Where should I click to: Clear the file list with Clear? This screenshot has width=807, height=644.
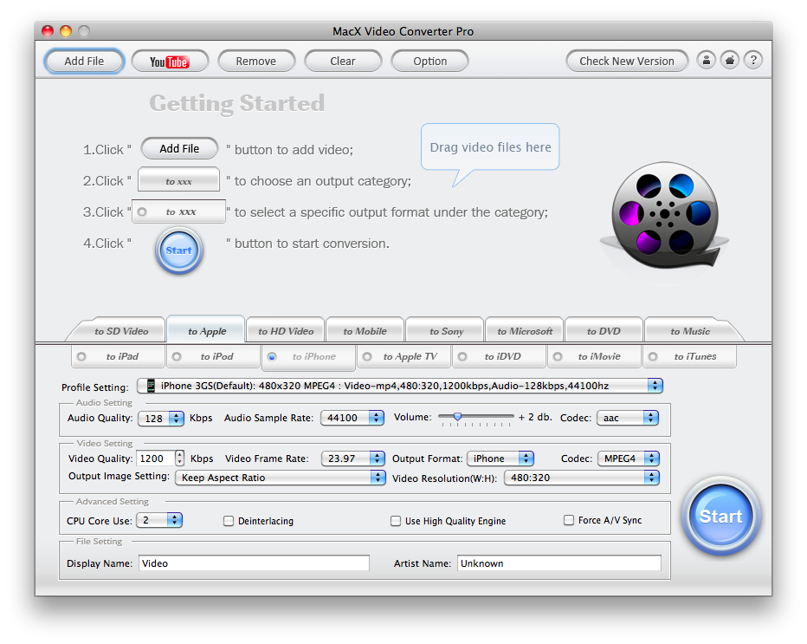point(343,62)
